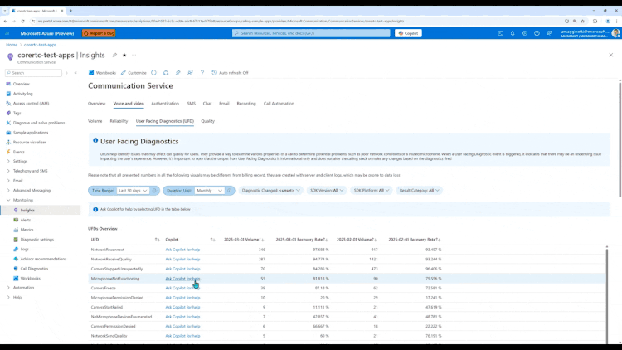Open the SDK Platform dropdown
This screenshot has width=622, height=350.
tap(372, 191)
